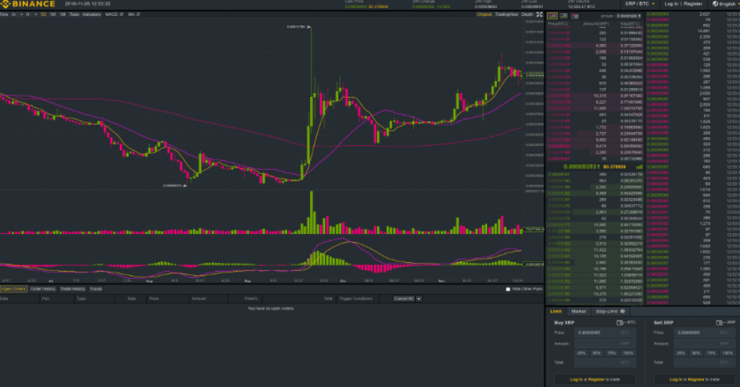Screen dimensions: 740x387
Task: Click the Stop-Limit help question icon
Action: (622, 311)
